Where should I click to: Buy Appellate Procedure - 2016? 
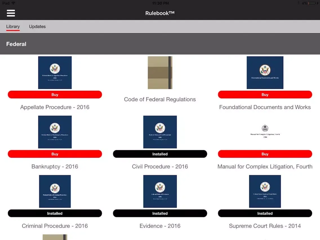pos(55,94)
